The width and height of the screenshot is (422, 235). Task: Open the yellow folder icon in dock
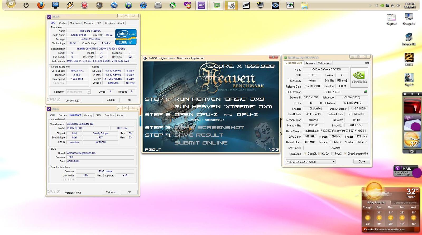click(305, 5)
